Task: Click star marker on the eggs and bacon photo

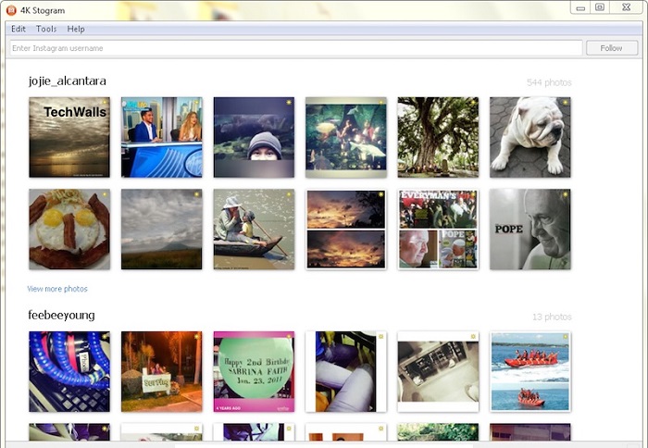Action: coord(104,194)
